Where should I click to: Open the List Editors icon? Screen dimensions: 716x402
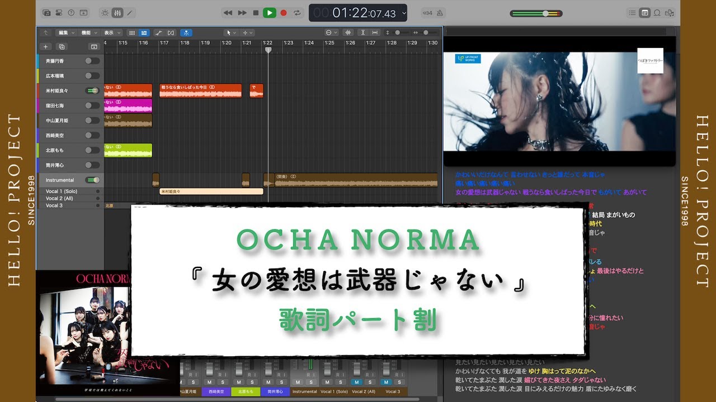pos(632,12)
